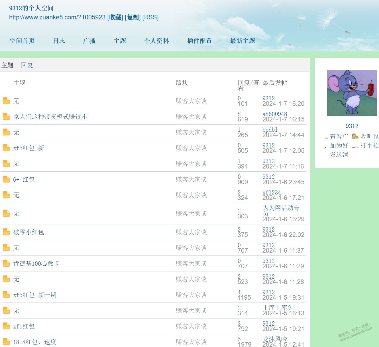Viewport: 379px width, 347px height.
Task: Click last poster 龙沐风吟
Action: (x=275, y=339)
